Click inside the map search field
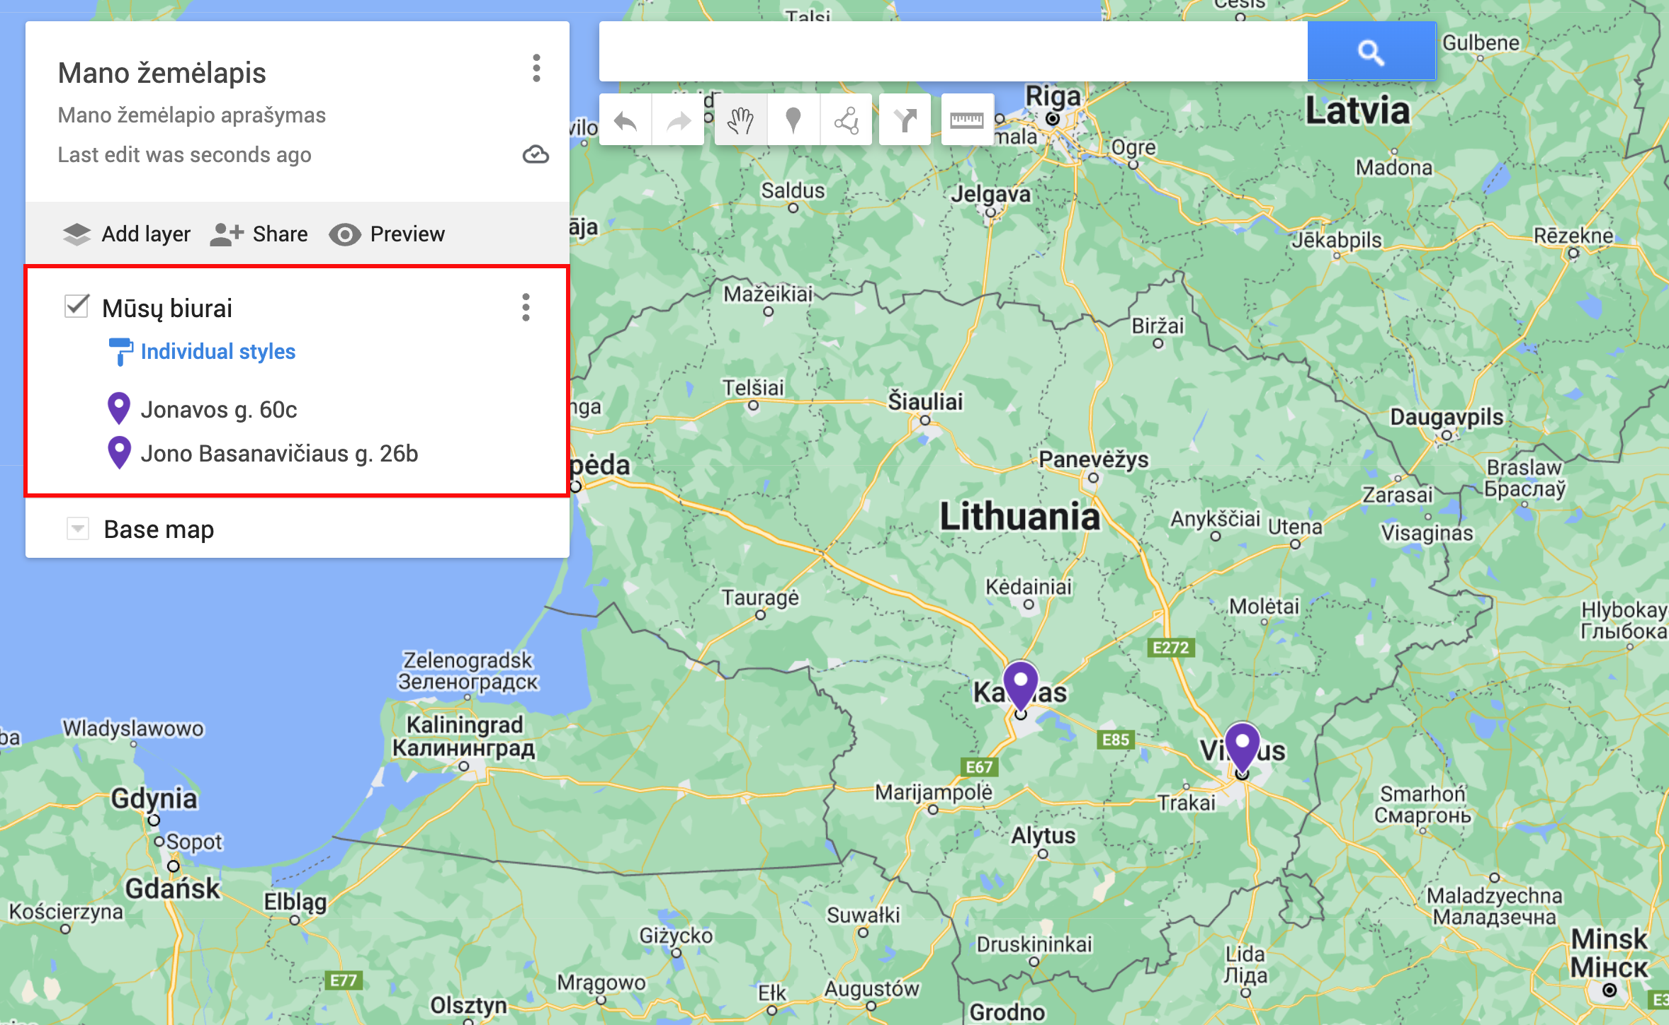 click(x=952, y=52)
